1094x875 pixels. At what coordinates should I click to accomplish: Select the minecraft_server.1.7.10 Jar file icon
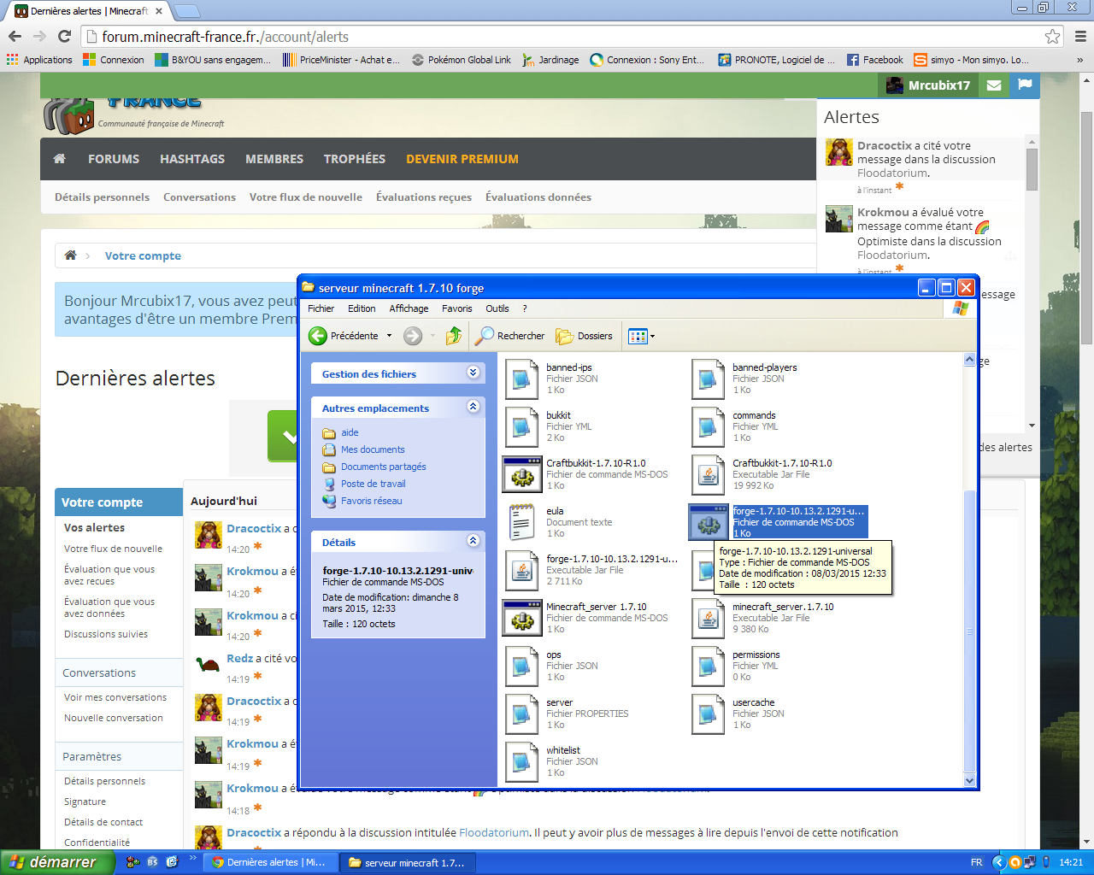click(x=708, y=618)
